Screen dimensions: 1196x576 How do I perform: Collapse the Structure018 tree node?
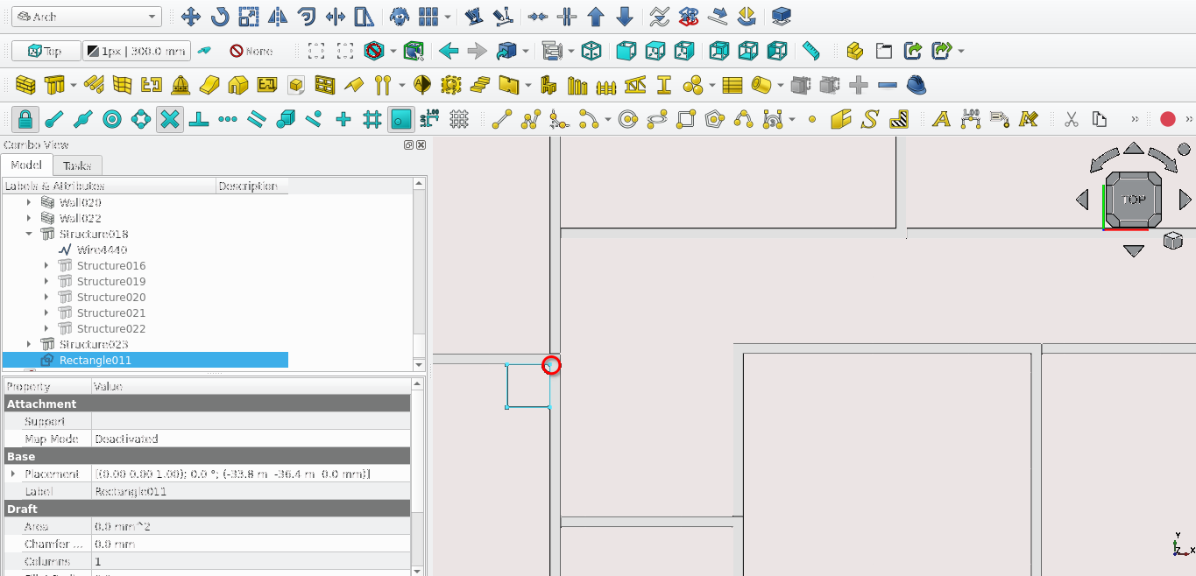[x=29, y=235]
